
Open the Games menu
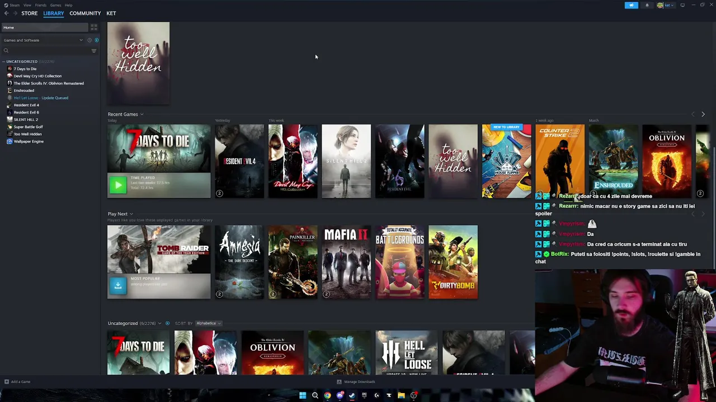point(55,5)
